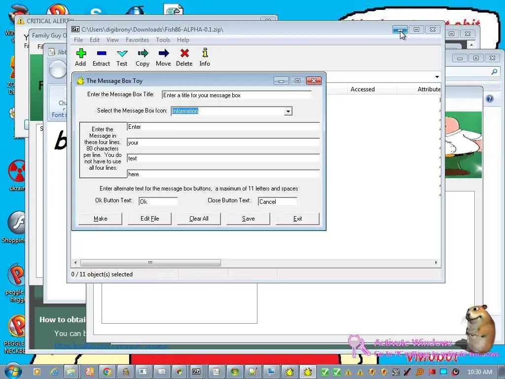
Task: Click the Close Button Text field
Action: click(278, 202)
